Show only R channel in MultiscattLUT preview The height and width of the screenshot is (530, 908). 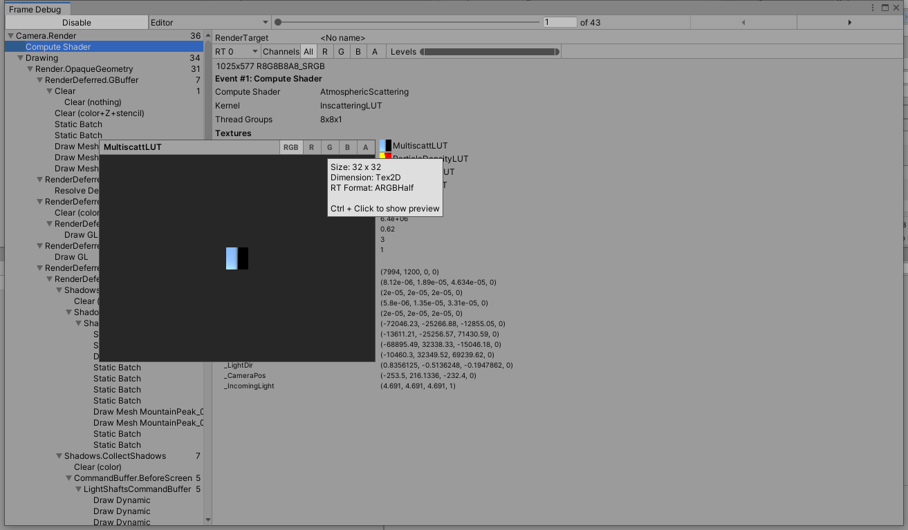click(x=311, y=147)
